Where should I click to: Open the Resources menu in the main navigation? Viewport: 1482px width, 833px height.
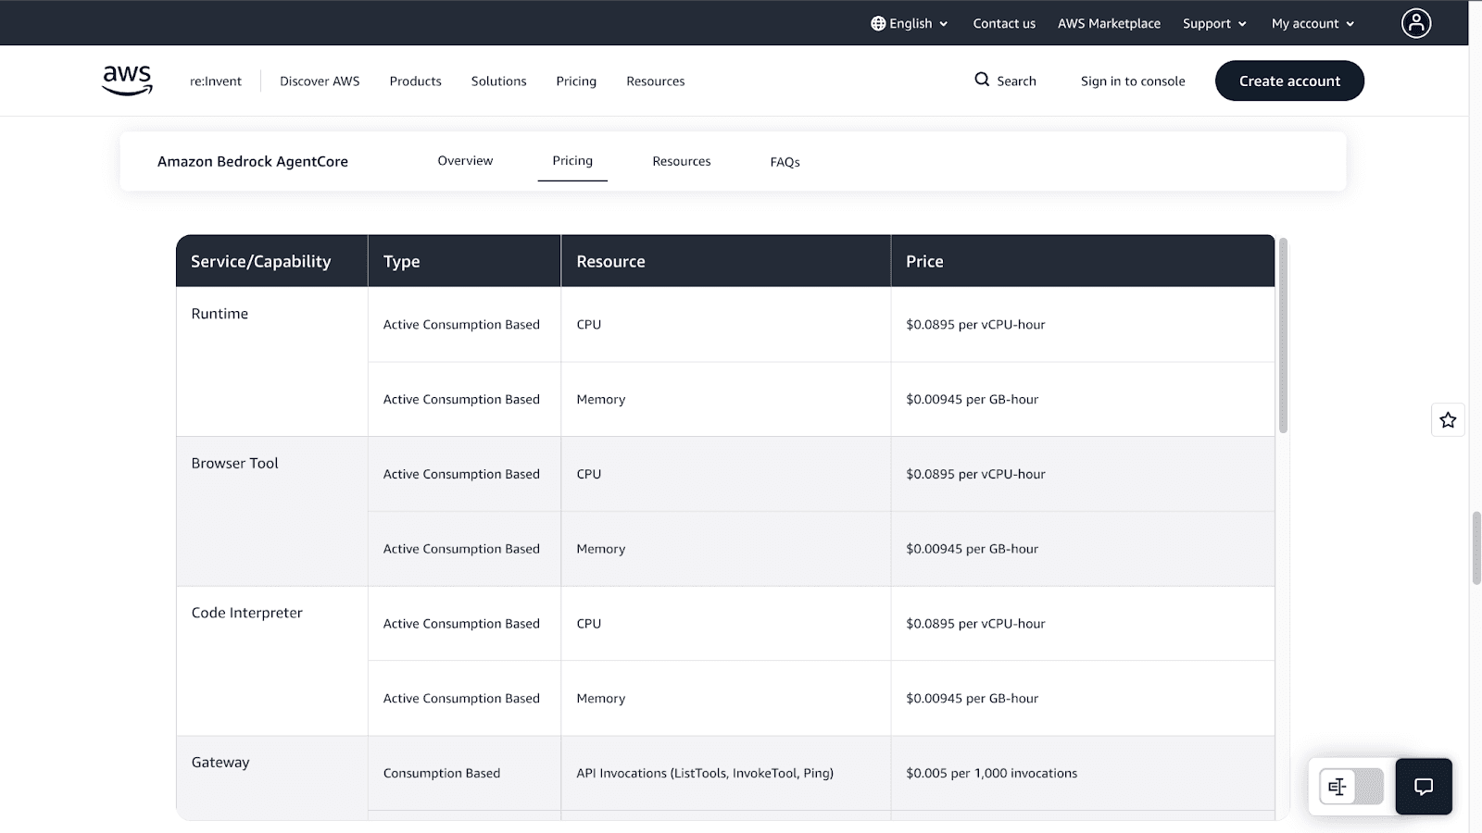(656, 81)
